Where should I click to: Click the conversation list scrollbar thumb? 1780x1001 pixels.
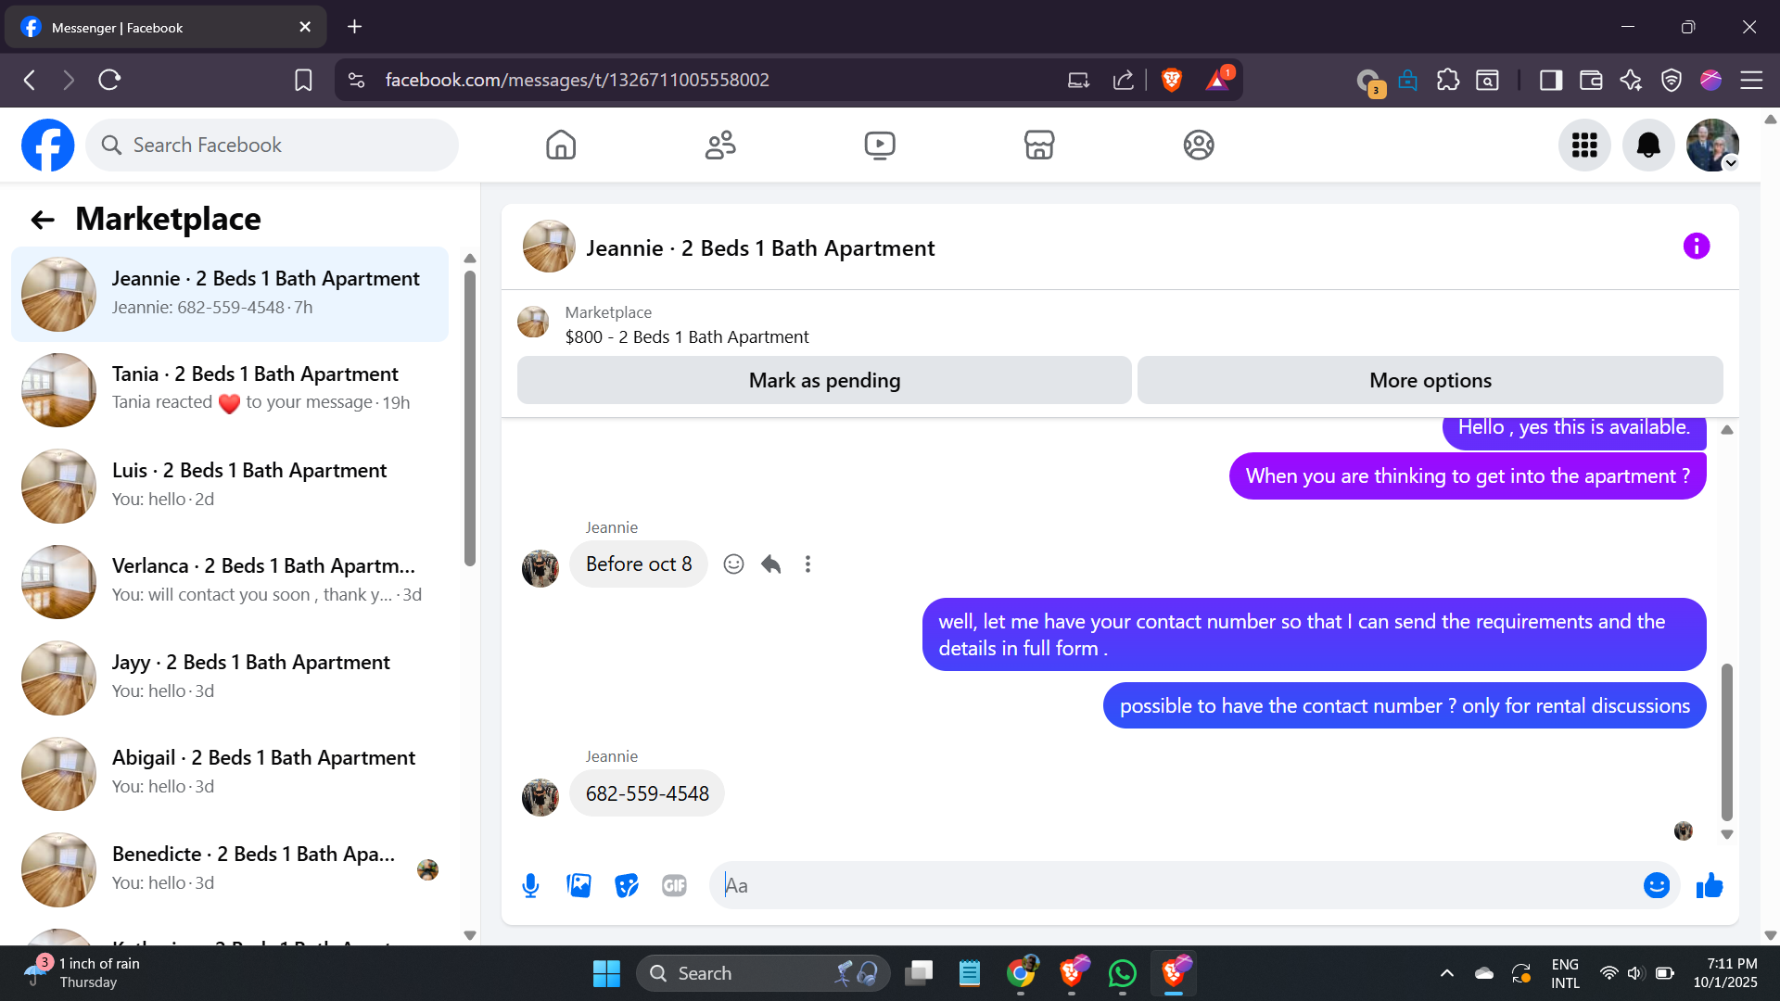click(470, 417)
